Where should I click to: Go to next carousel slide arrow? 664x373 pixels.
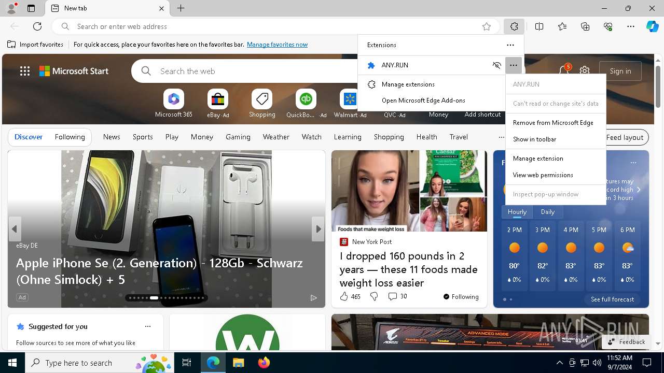(x=318, y=229)
